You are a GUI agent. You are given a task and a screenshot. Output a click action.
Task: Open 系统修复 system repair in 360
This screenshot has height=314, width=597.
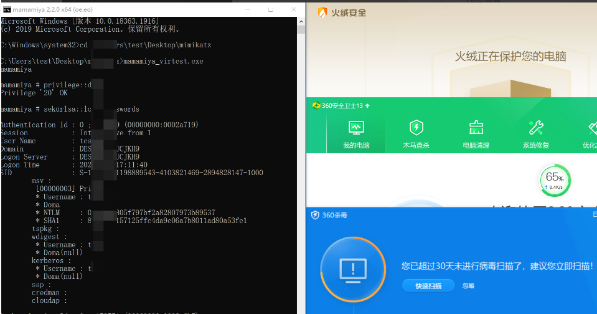pyautogui.click(x=536, y=135)
